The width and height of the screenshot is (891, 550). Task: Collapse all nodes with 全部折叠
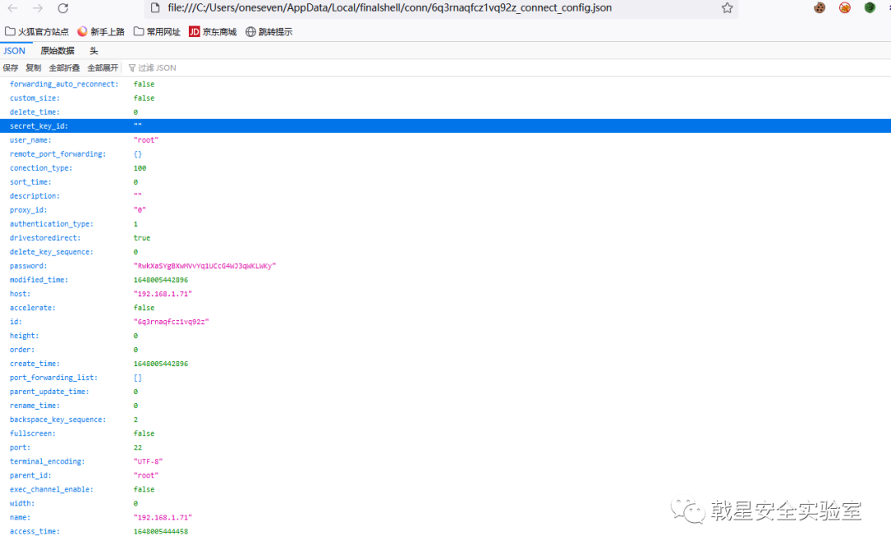[x=64, y=68]
